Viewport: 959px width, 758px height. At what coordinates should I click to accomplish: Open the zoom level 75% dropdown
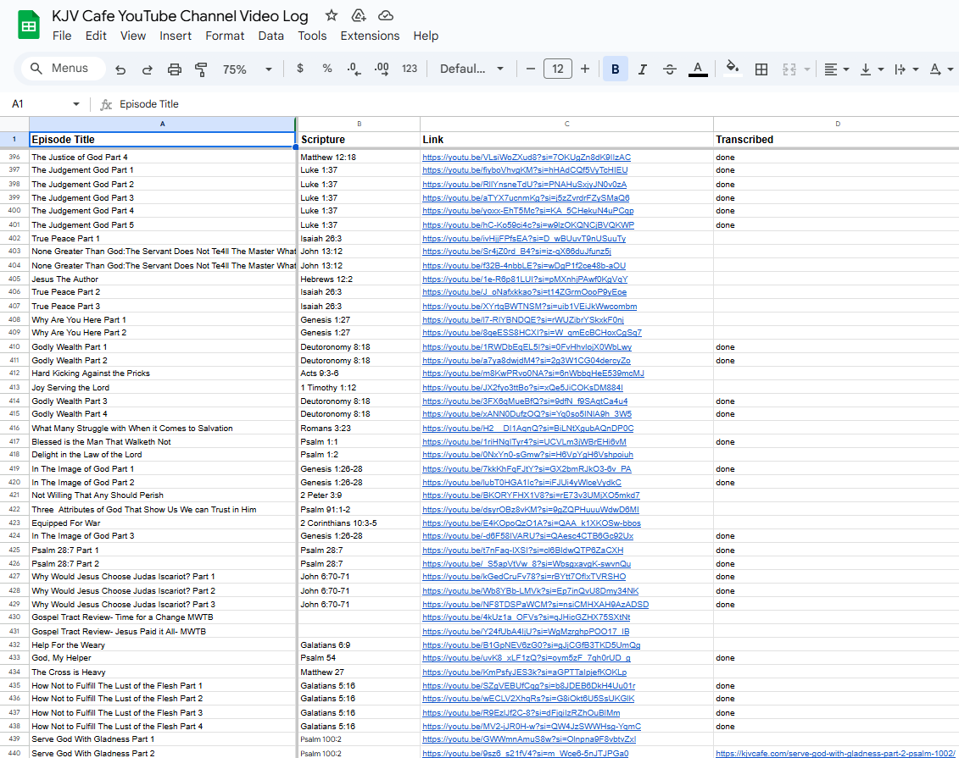click(x=247, y=69)
